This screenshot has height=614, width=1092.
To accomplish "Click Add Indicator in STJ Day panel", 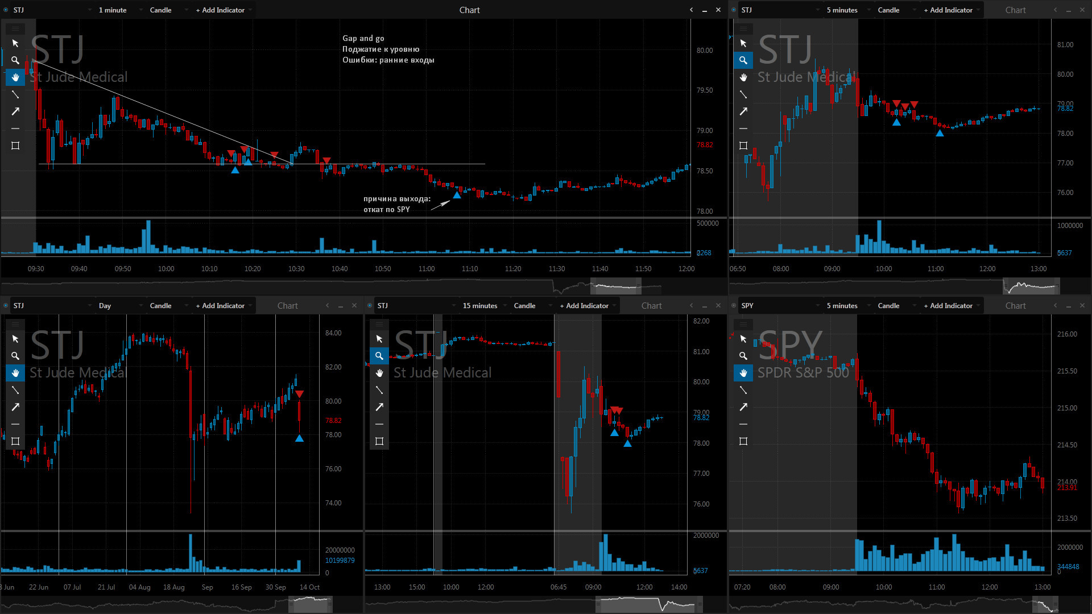I will point(224,305).
